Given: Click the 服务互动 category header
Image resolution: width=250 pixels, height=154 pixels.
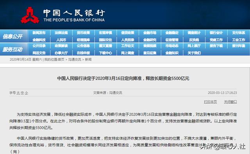Looking at the screenshot, I should 12,50.
